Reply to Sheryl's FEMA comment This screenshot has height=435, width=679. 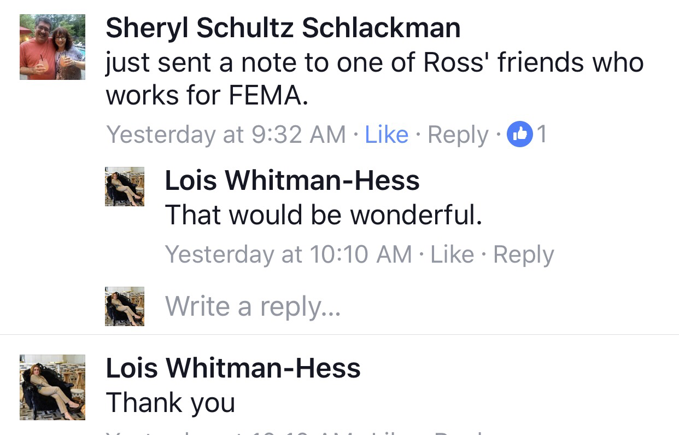458,135
